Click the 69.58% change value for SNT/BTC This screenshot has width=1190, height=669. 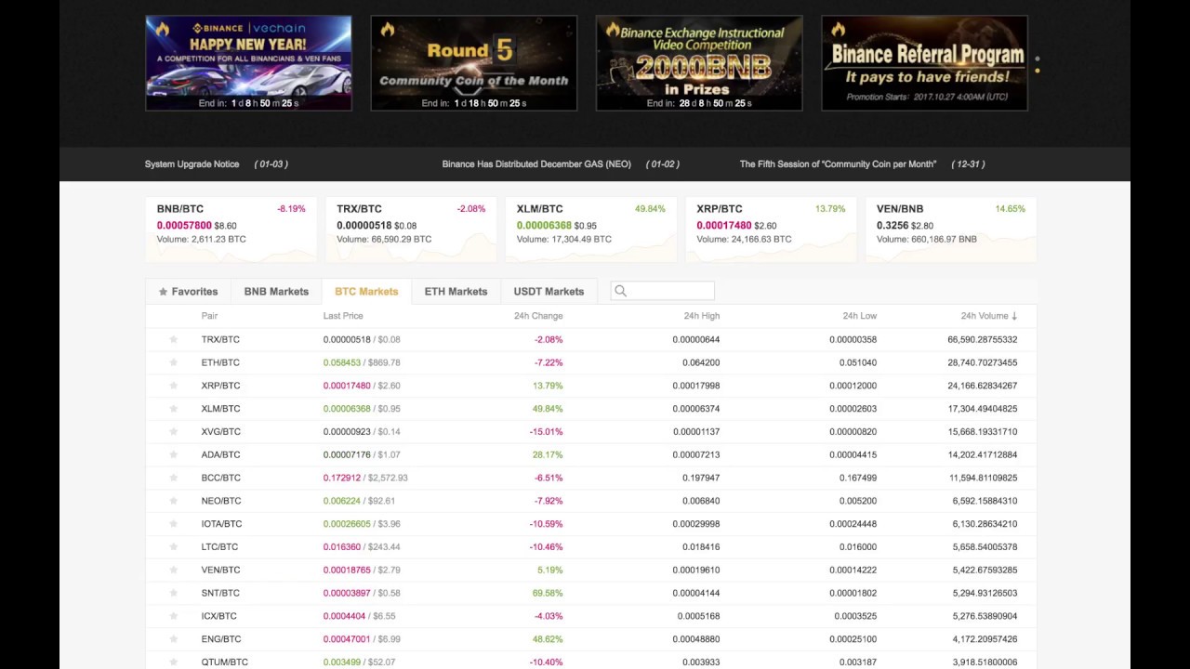(x=548, y=593)
